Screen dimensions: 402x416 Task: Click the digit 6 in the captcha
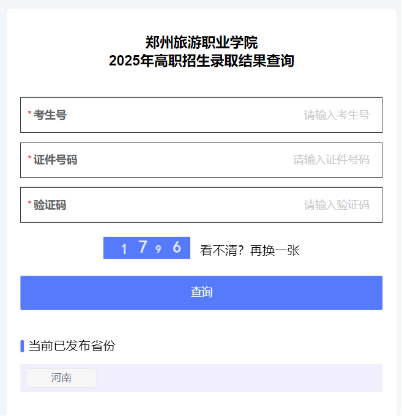pos(177,247)
